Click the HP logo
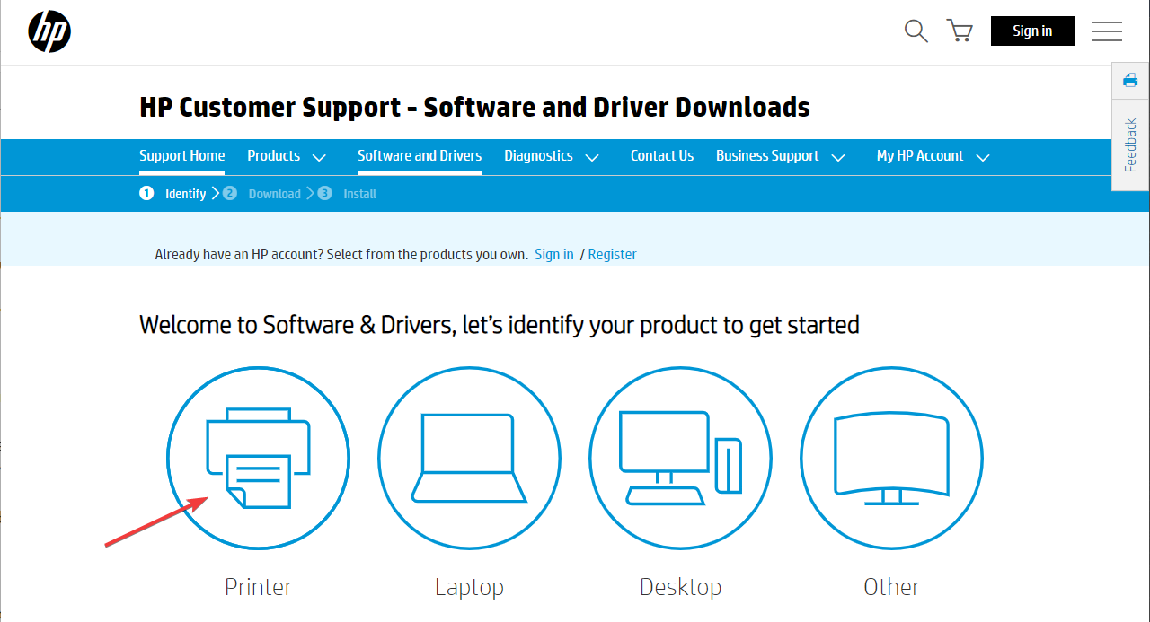The image size is (1150, 622). click(49, 31)
